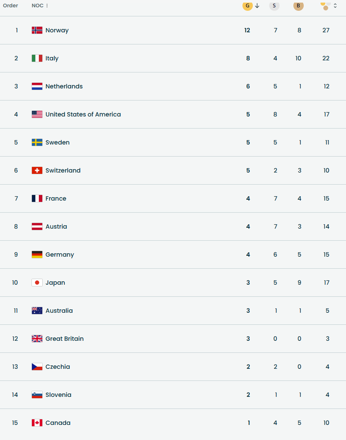This screenshot has height=440, width=346.
Task: Select the Czechia row name
Action: (x=57, y=367)
